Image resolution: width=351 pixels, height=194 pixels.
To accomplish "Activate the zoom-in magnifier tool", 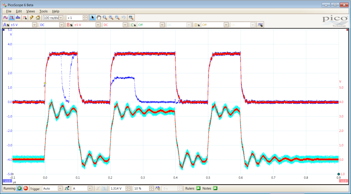I will click(x=111, y=18).
